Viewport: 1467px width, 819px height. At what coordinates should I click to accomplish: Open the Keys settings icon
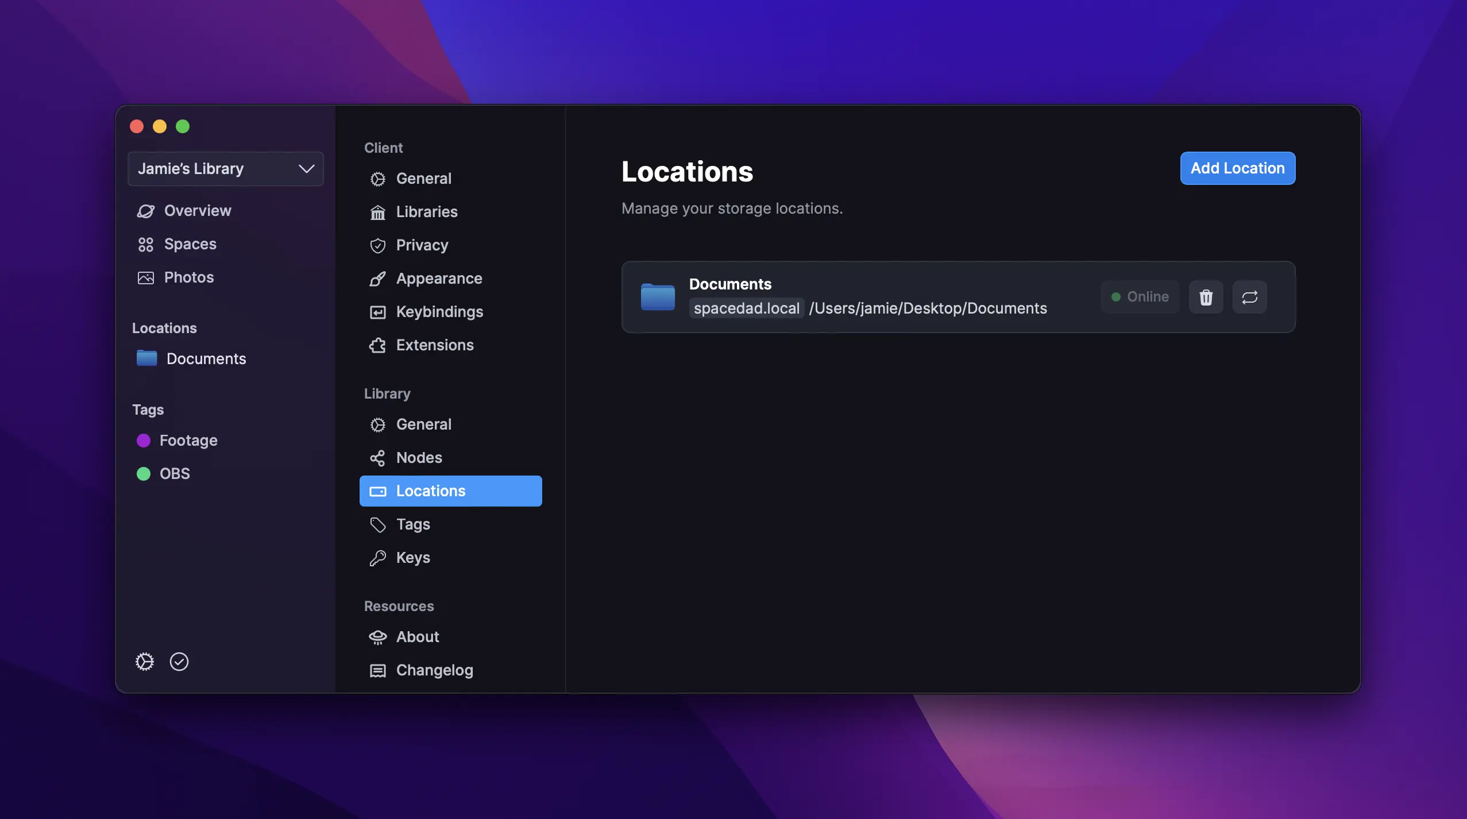click(377, 557)
